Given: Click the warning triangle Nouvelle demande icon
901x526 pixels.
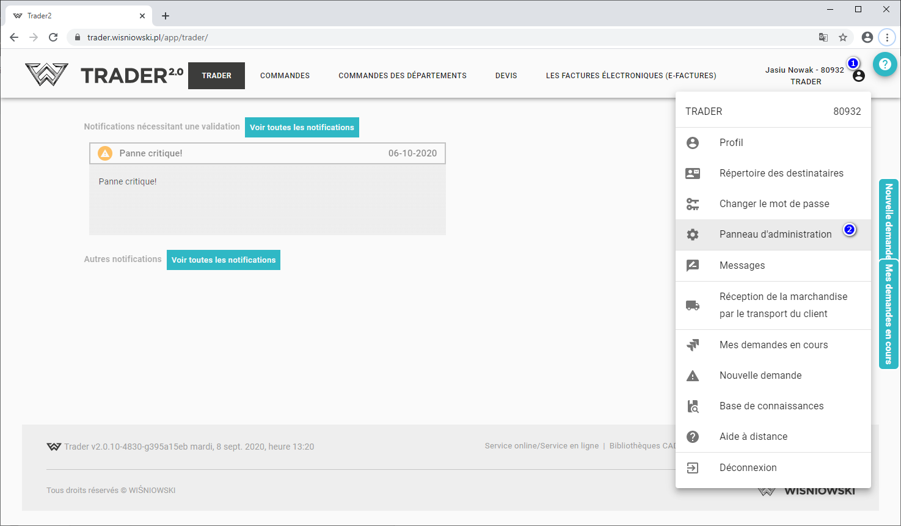Looking at the screenshot, I should click(x=693, y=376).
